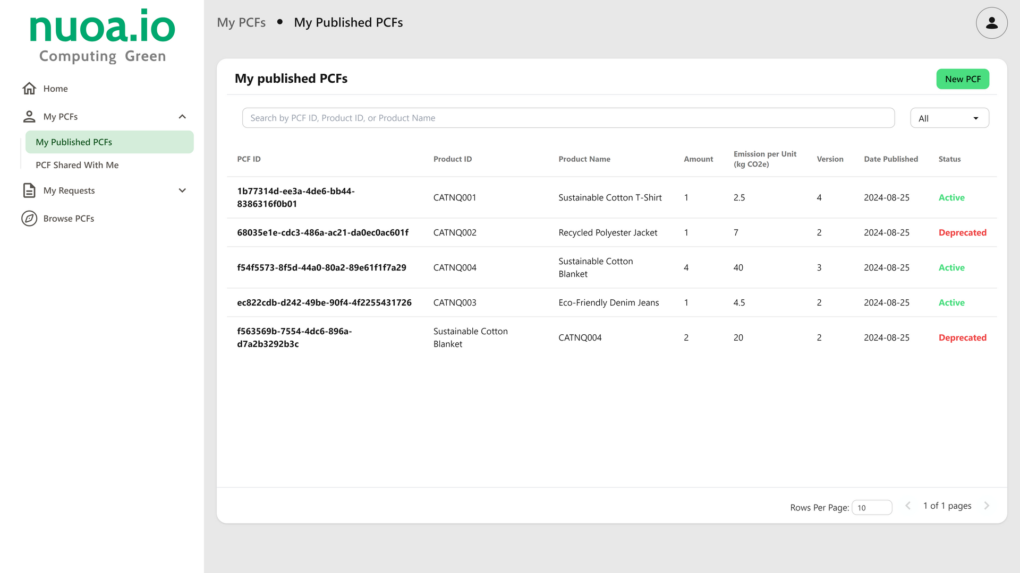
Task: Select My Published PCFs sidebar item
Action: pos(109,142)
